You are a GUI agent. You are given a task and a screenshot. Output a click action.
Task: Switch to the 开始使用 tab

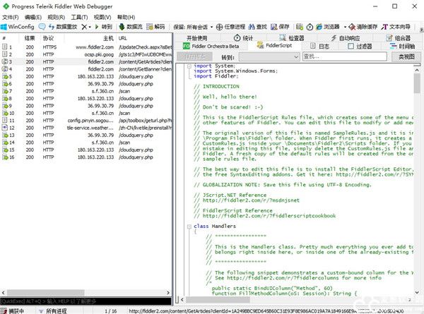click(x=196, y=38)
